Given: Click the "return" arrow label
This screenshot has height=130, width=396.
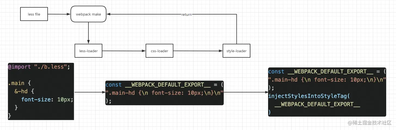Looking at the screenshot, I should coord(187,14).
